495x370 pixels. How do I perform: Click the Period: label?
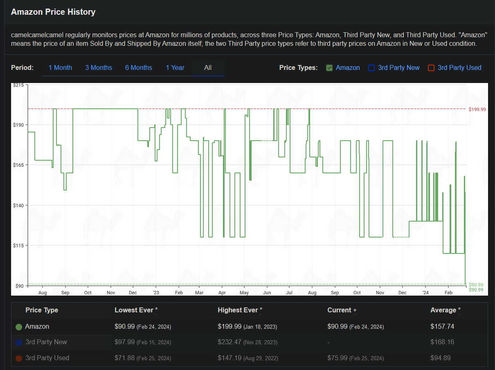[x=22, y=68]
